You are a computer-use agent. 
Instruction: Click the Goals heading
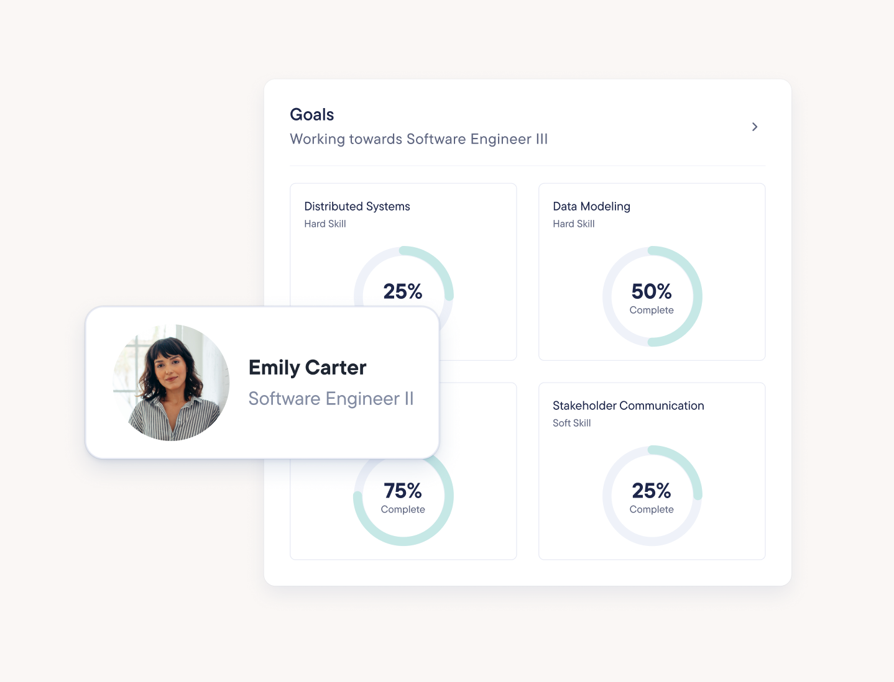[311, 114]
